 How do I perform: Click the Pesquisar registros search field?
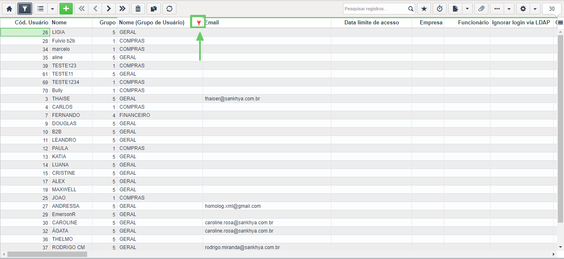point(375,9)
